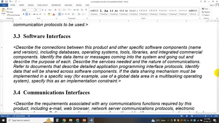The width and height of the screenshot is (219, 123).
Task: Toggle Bold formatting
Action: coord(24,14)
